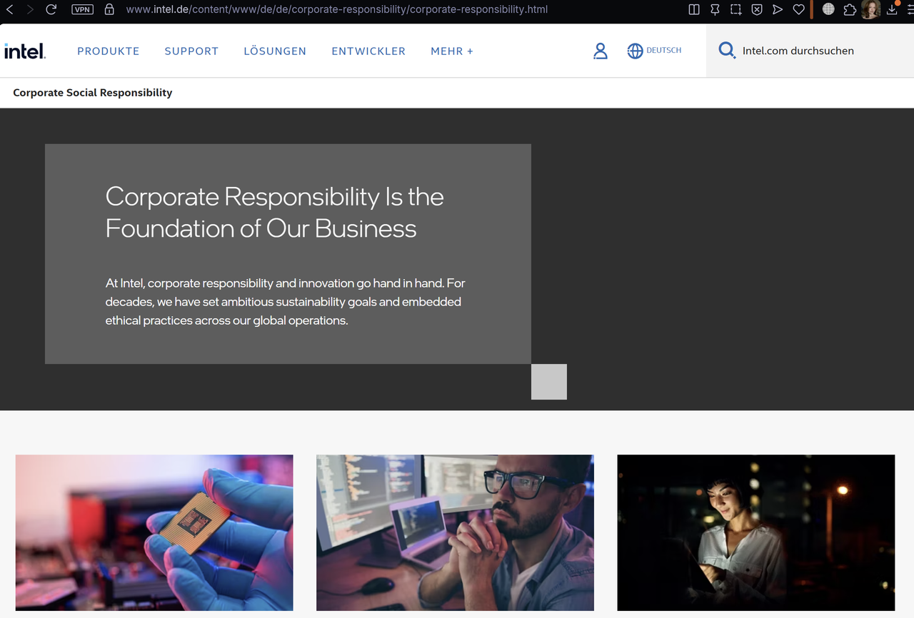Click the globe extension icon
This screenshot has width=914, height=618.
pyautogui.click(x=828, y=9)
